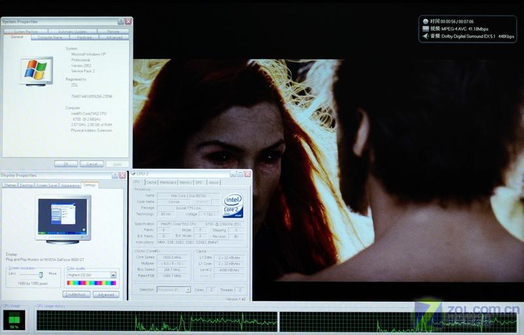The width and height of the screenshot is (524, 335).
Task: Open the processor Selection dropdown in CPU-Z
Action: pos(188,290)
